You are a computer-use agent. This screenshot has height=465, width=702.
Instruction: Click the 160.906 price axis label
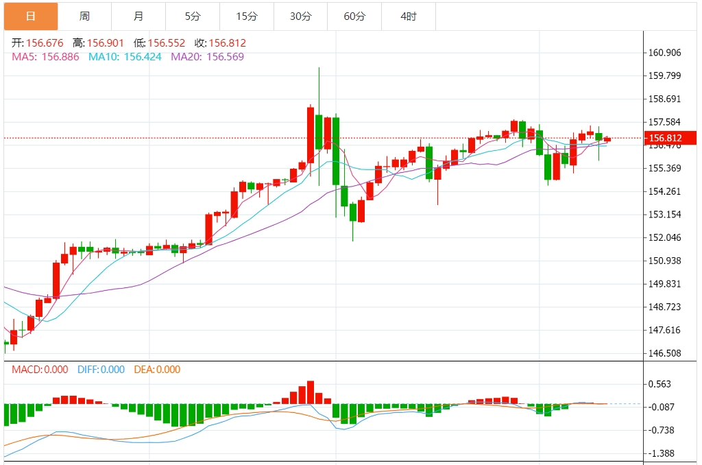(665, 53)
